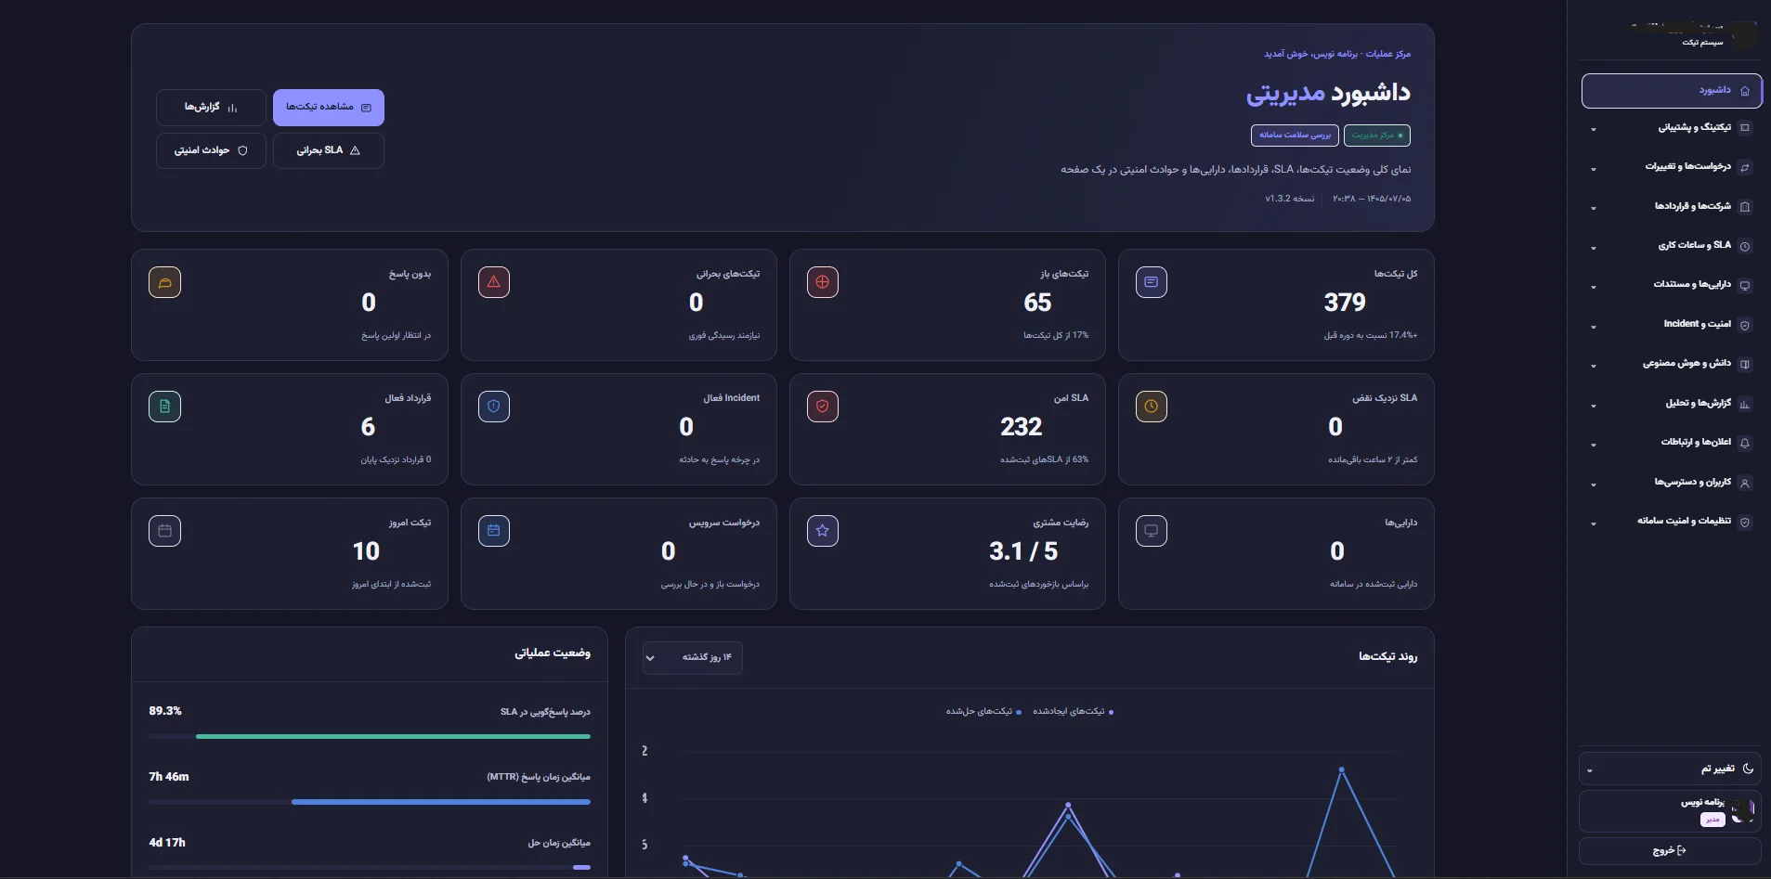Click the users and access person icon
Image resolution: width=1771 pixels, height=879 pixels.
pyautogui.click(x=1745, y=483)
